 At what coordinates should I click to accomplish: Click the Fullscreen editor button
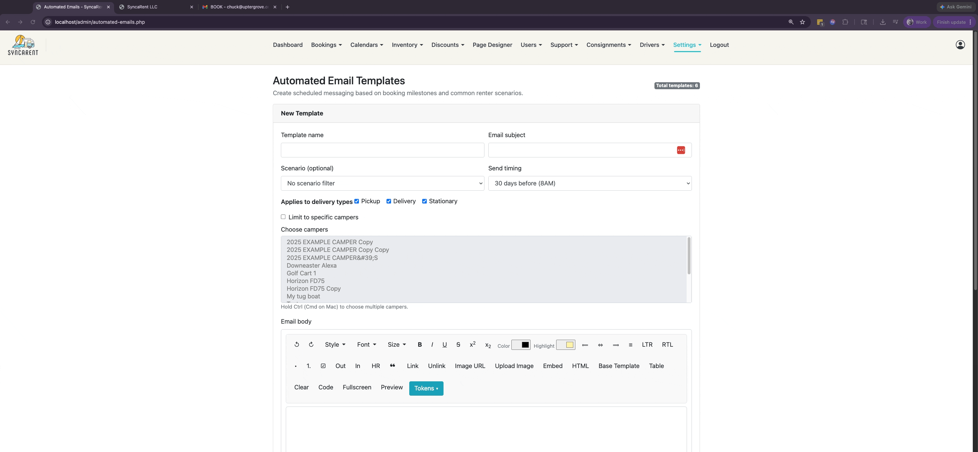point(356,387)
